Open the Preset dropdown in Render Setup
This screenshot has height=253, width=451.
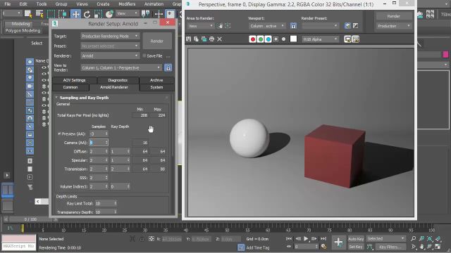pyautogui.click(x=110, y=46)
